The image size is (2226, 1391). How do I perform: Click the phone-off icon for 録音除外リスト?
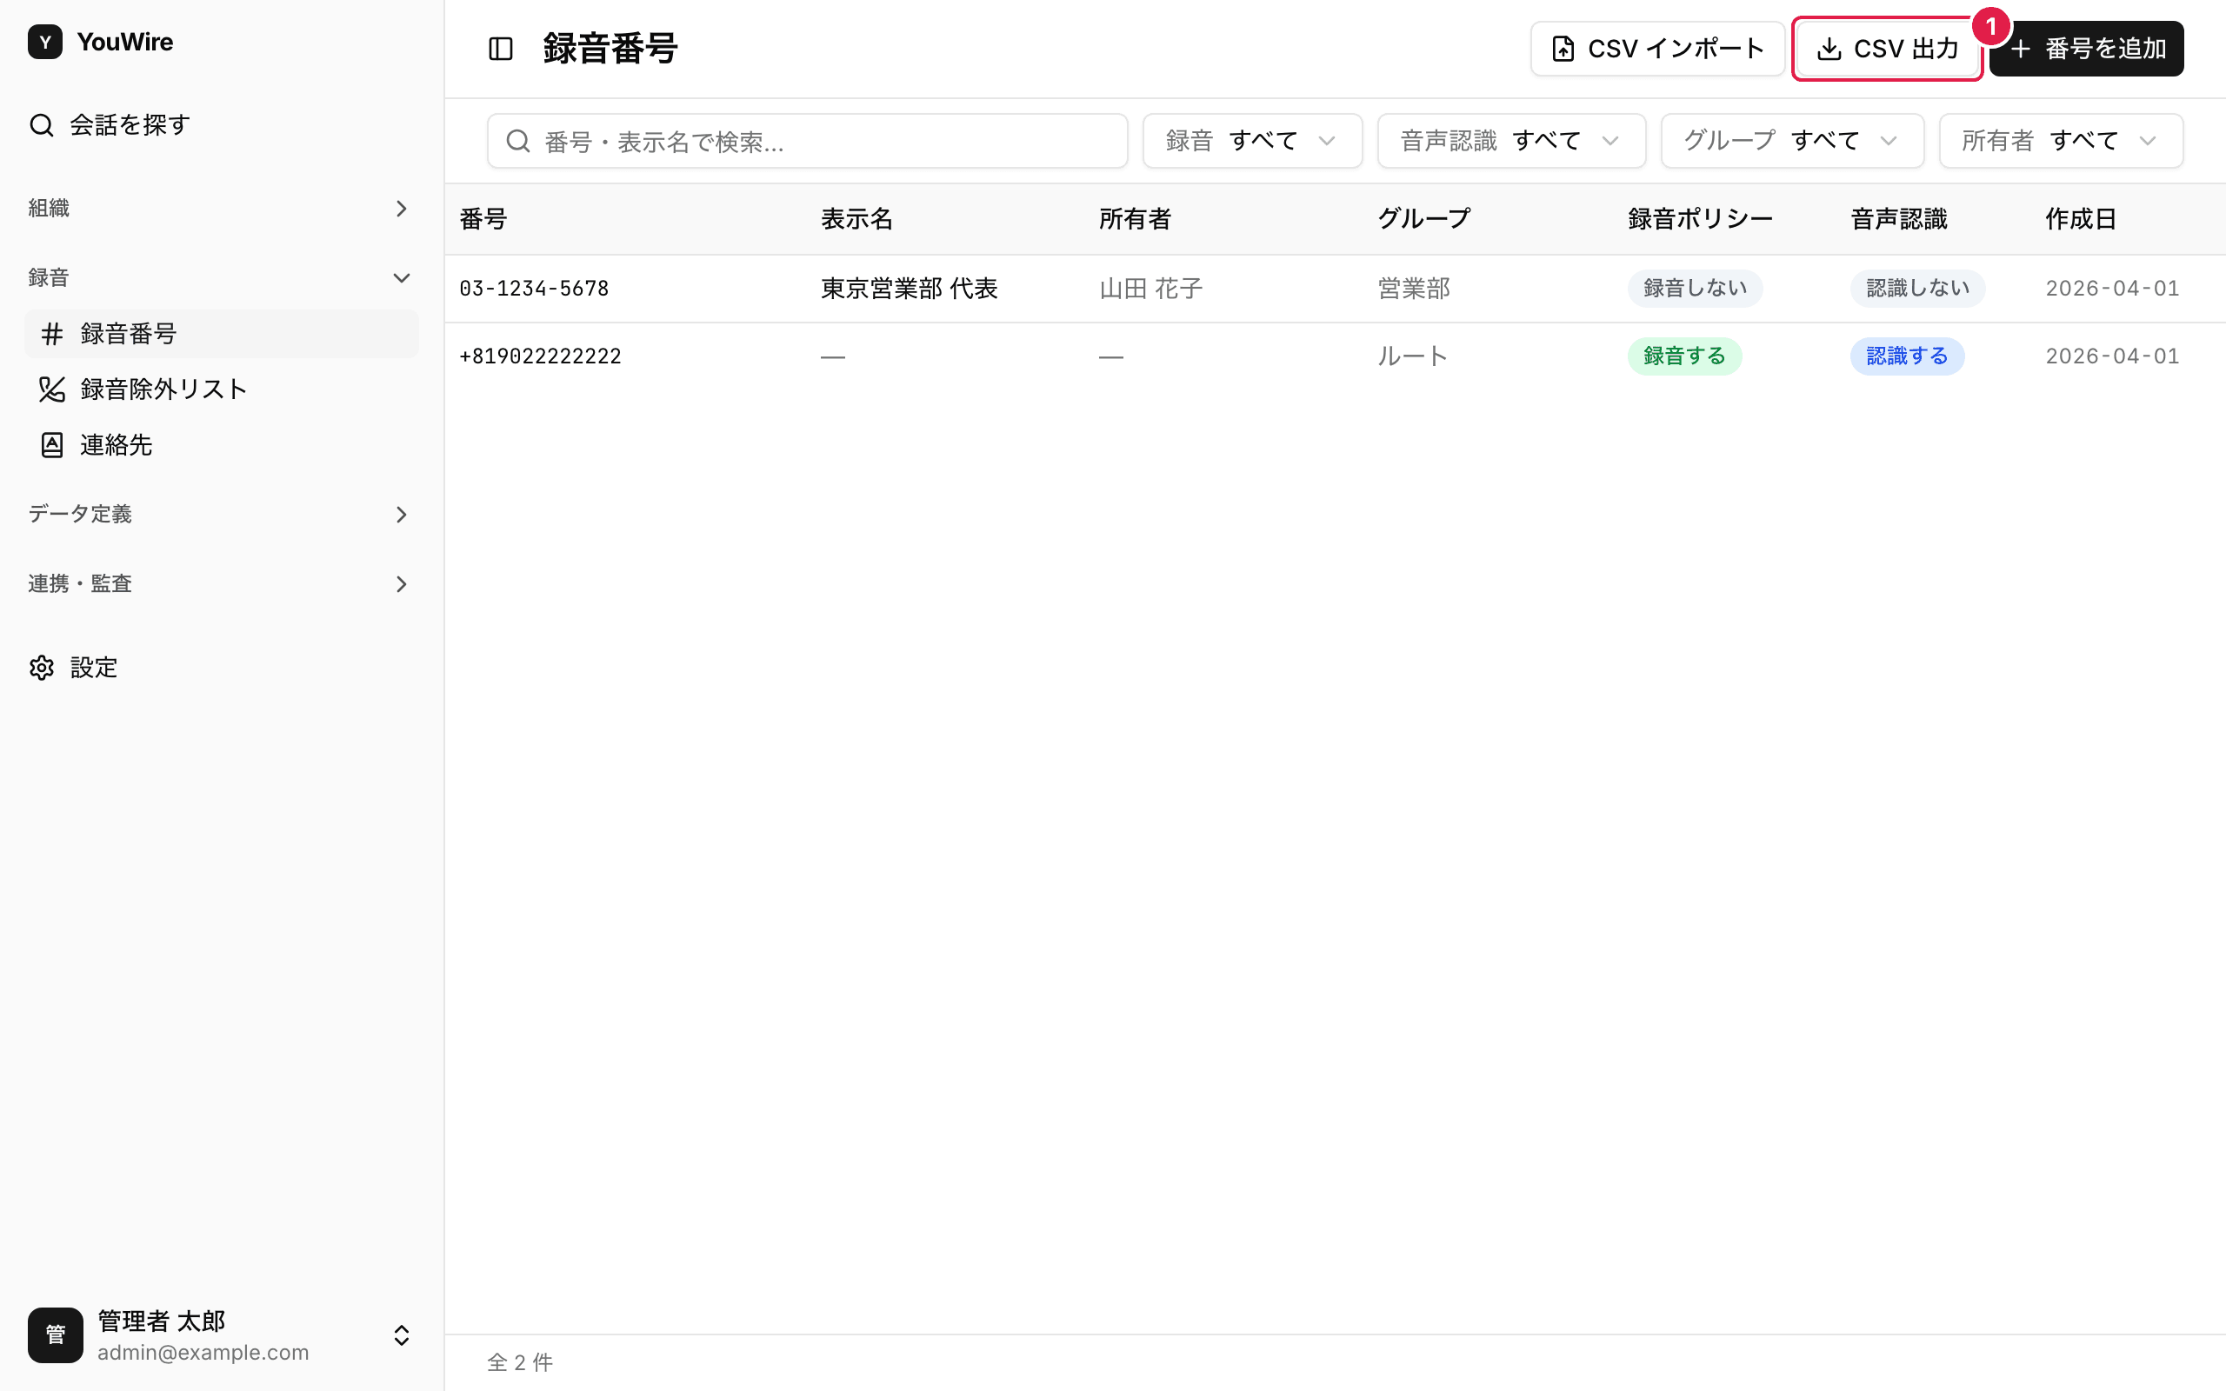52,389
